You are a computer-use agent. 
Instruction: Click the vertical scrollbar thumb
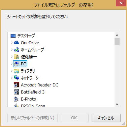(117, 42)
